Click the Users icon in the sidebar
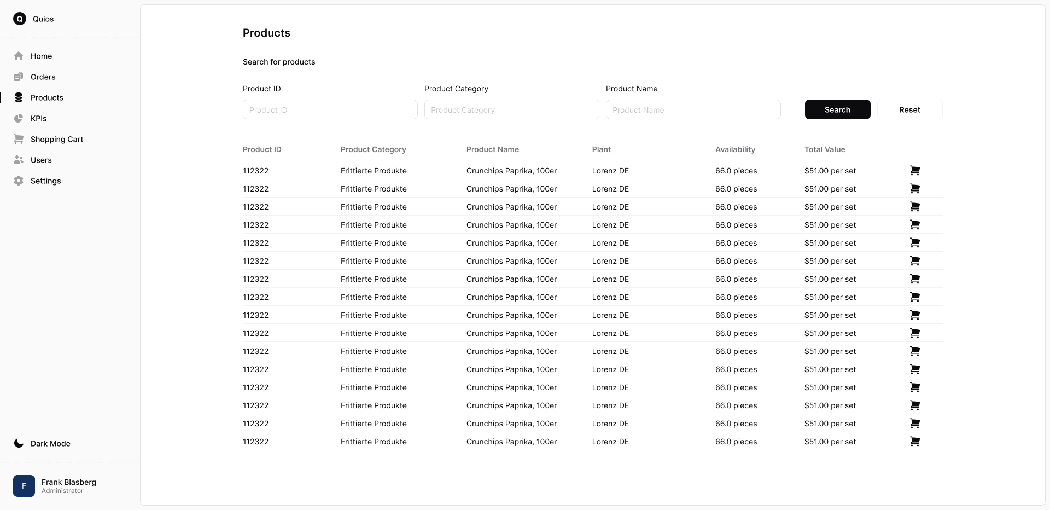The image size is (1050, 510). coord(19,160)
